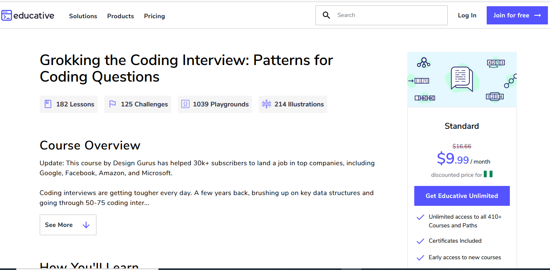Click the educative brand wordmark

tap(34, 16)
